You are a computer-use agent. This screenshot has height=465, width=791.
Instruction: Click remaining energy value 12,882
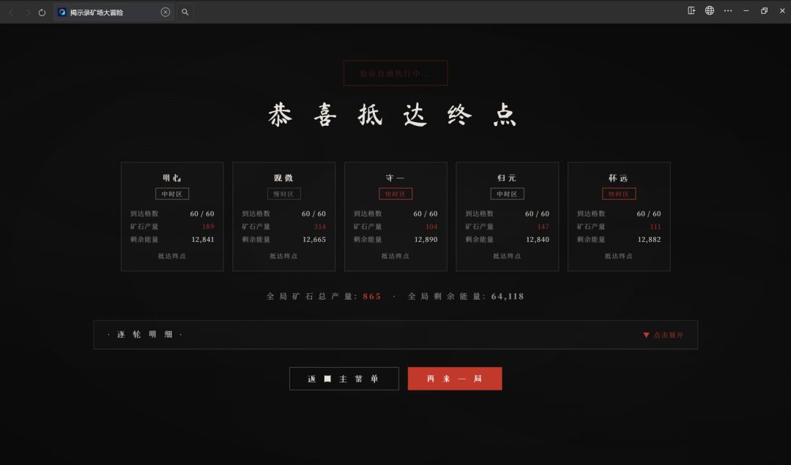click(649, 240)
